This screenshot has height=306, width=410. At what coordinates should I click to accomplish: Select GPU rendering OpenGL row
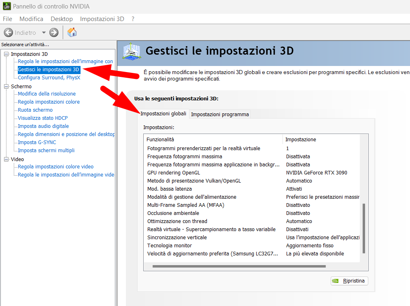(x=252, y=172)
